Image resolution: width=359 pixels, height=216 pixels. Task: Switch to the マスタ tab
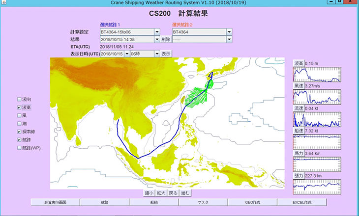203,202
